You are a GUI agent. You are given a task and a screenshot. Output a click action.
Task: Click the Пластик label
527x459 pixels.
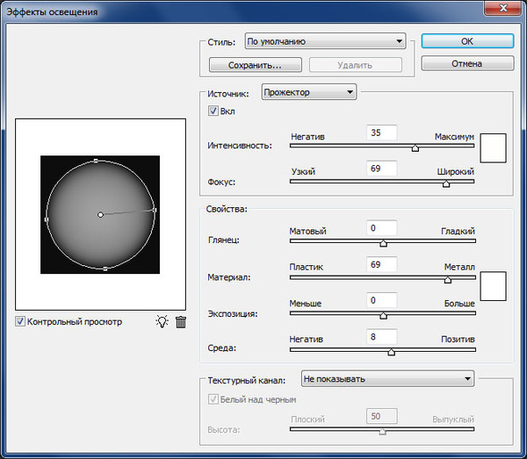pos(306,267)
